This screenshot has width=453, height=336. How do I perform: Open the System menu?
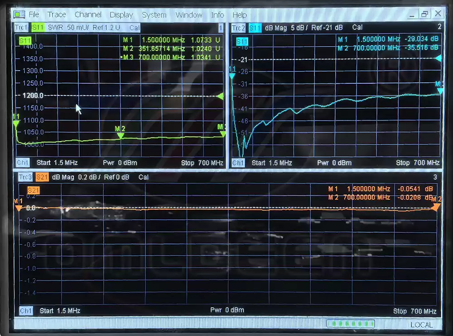154,15
